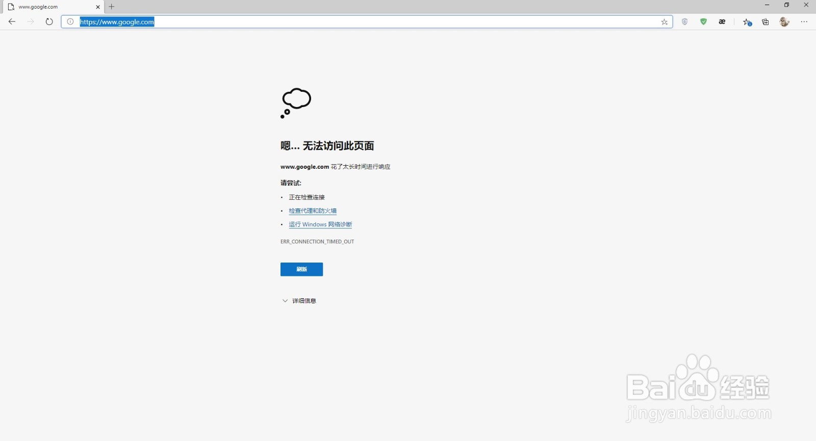Go back with the back arrow
816x441 pixels.
12,21
